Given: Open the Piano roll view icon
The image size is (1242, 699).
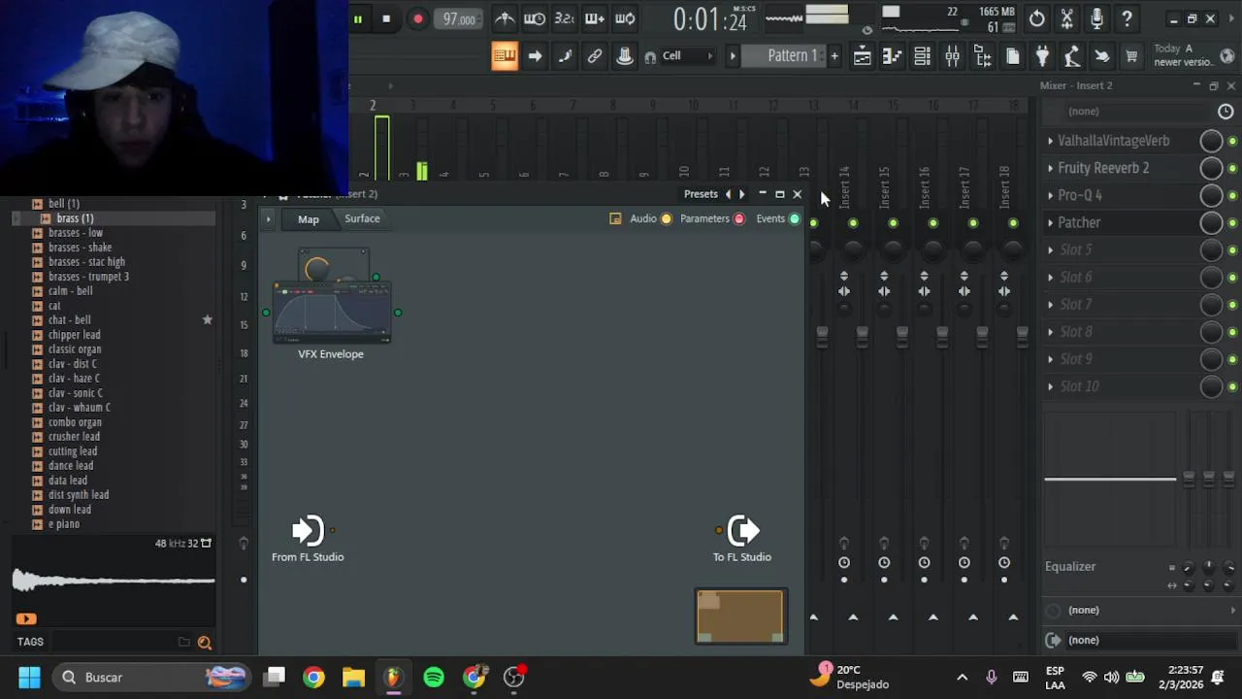Looking at the screenshot, I should coord(892,56).
